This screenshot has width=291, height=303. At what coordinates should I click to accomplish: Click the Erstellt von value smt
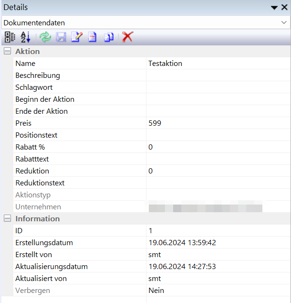[155, 255]
